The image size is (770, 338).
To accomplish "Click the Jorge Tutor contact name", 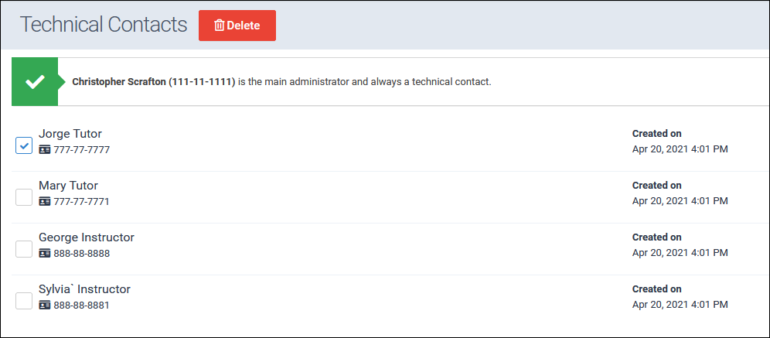I will [70, 134].
